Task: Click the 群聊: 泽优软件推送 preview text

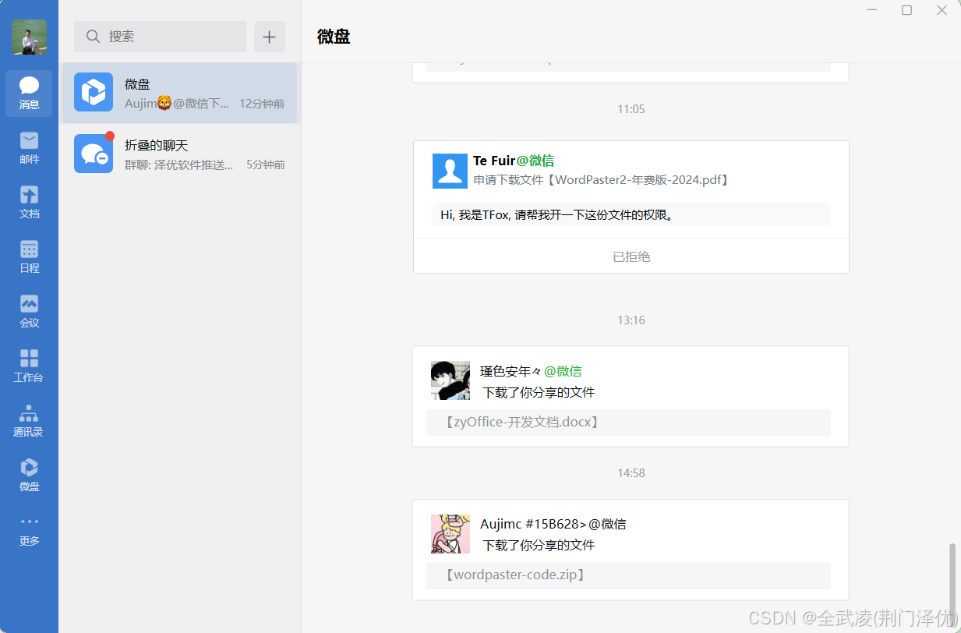Action: [179, 164]
